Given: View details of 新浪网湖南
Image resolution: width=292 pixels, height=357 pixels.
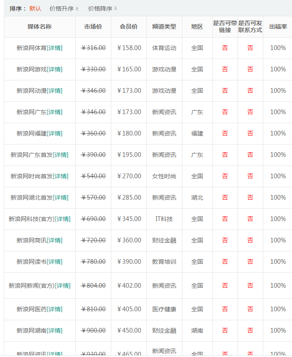Looking at the screenshot, I should [55, 330].
